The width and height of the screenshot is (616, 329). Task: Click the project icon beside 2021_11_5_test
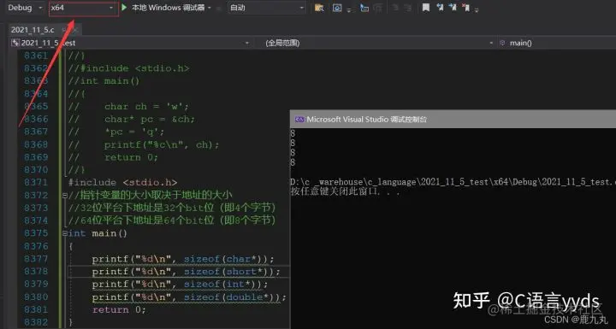[15, 43]
